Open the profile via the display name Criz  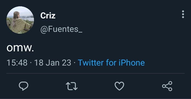[x=48, y=16]
